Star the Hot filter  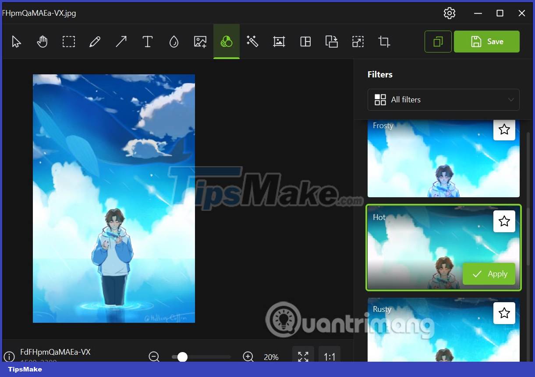tap(504, 221)
